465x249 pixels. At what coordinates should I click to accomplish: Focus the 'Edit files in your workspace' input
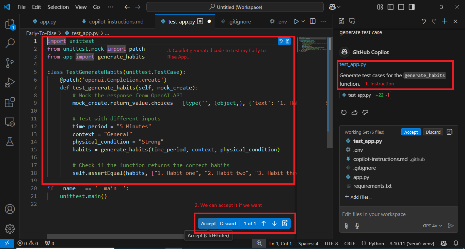tap(398, 214)
